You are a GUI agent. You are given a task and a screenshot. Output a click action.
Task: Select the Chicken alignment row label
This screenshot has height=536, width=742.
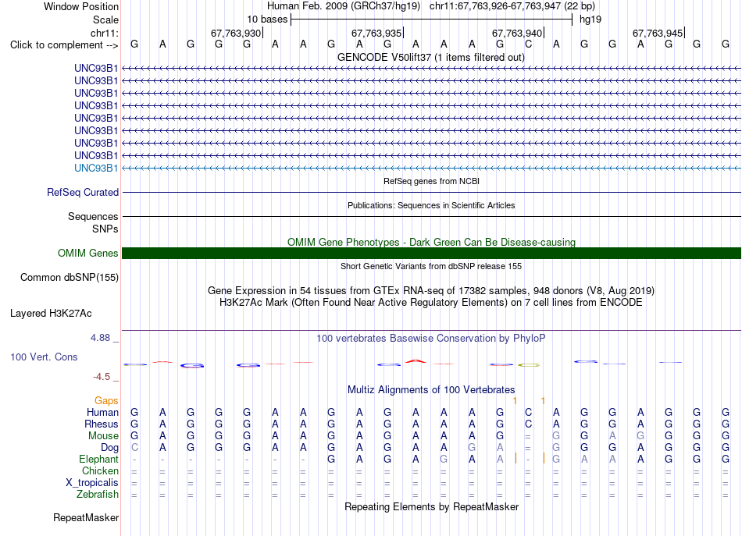click(100, 470)
